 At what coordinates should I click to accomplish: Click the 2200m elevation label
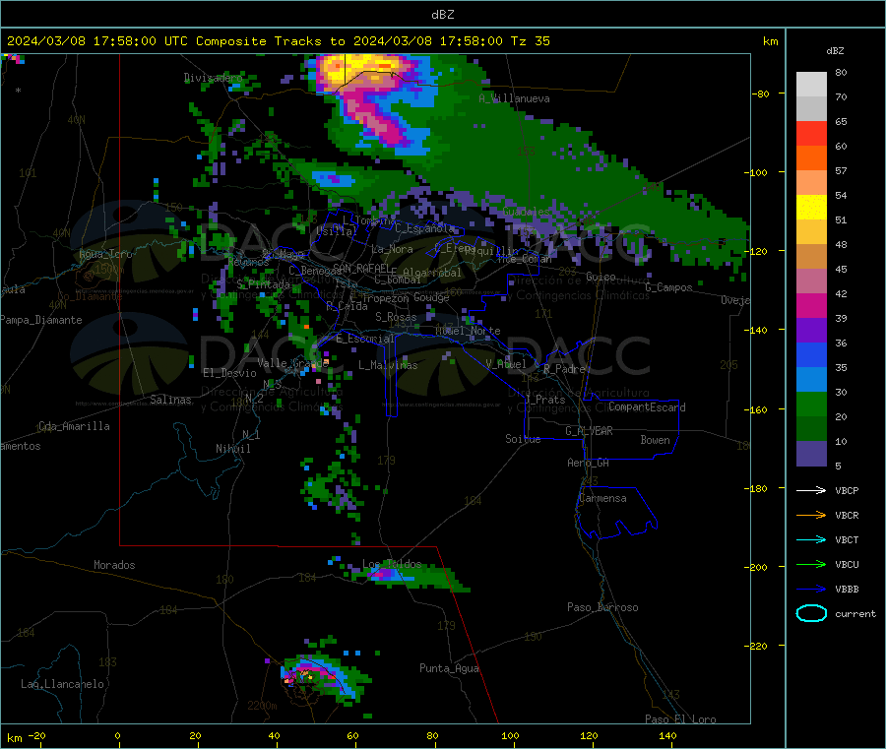[262, 706]
